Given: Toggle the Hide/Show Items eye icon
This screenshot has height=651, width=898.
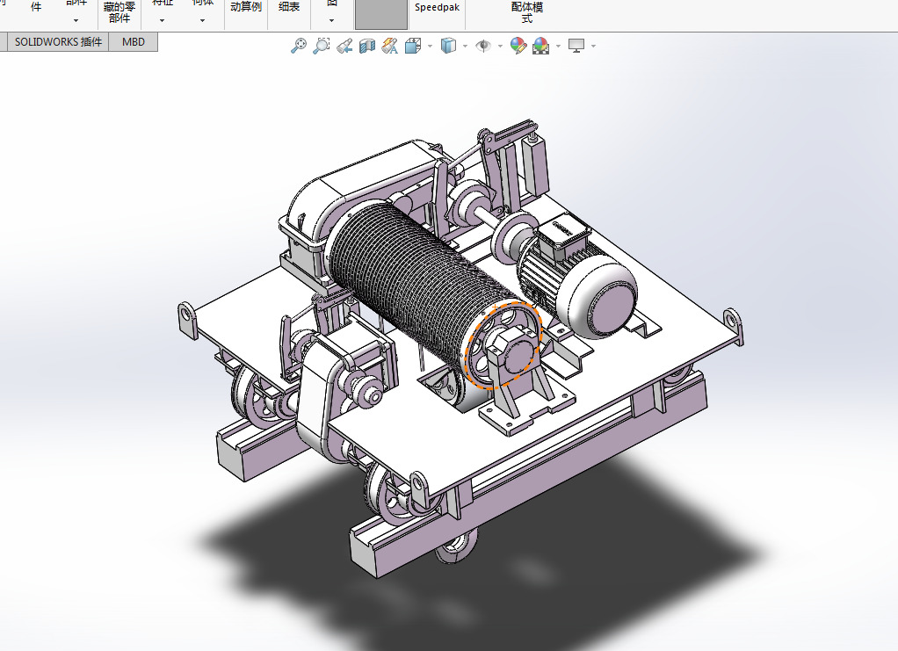Looking at the screenshot, I should click(x=483, y=46).
